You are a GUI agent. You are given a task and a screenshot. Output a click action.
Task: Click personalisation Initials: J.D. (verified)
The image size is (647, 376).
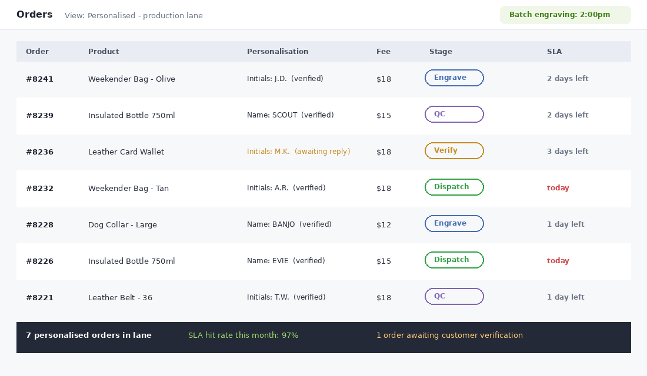point(285,78)
